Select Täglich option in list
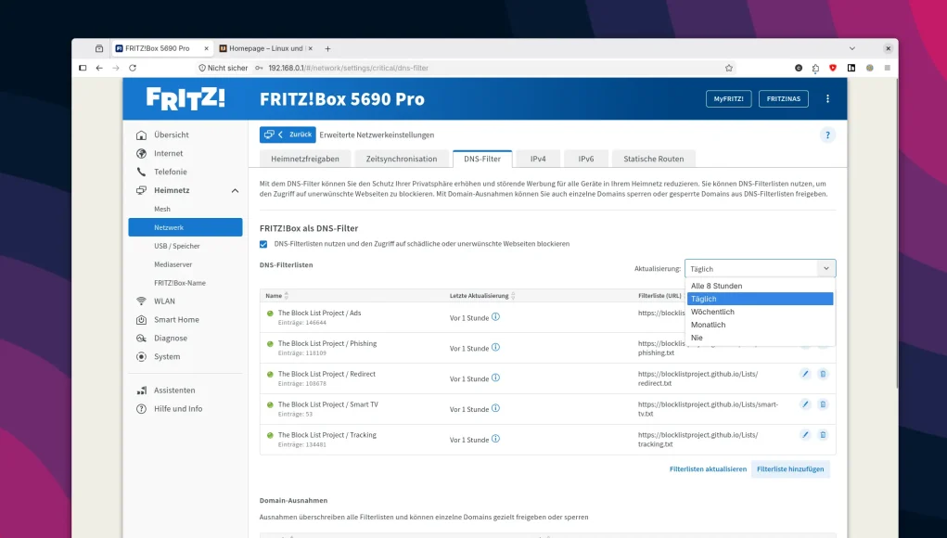947x538 pixels. (760, 299)
